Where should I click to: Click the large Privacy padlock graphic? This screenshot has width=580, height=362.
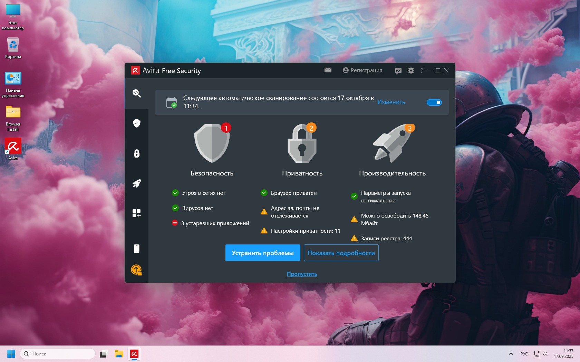click(x=302, y=143)
